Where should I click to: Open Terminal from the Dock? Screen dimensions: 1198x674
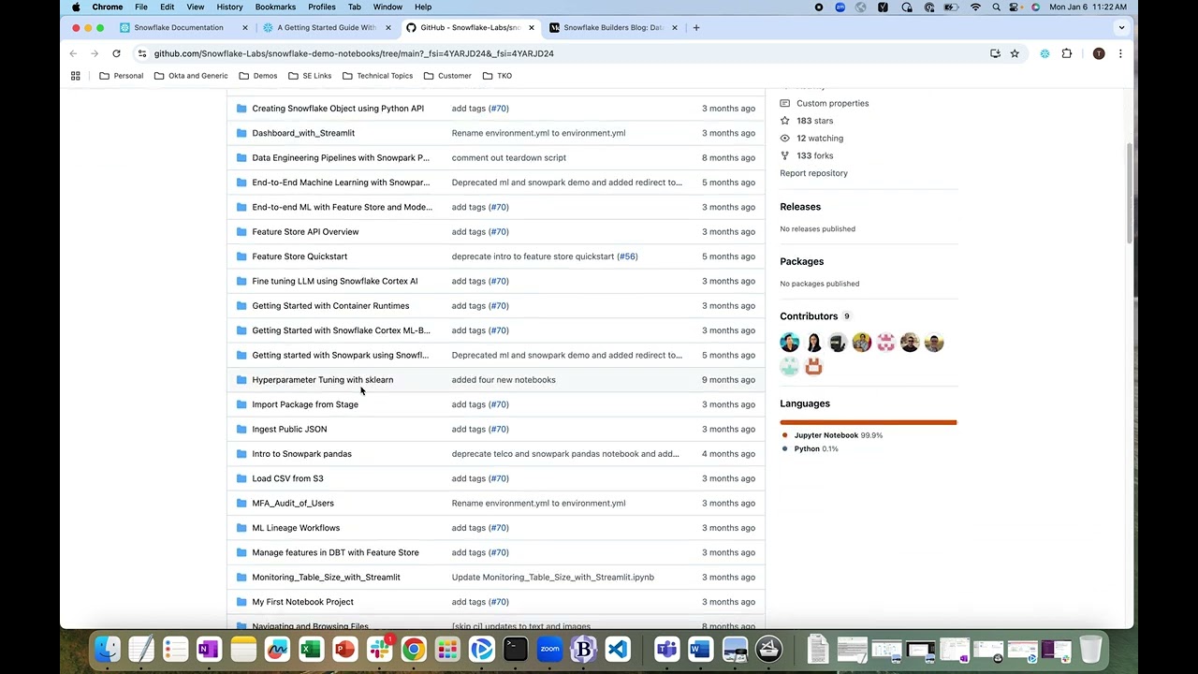[516, 649]
